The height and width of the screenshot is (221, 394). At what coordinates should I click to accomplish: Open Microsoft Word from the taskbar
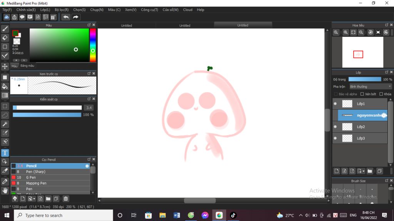pyautogui.click(x=177, y=215)
